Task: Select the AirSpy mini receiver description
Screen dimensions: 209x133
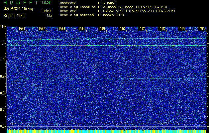Action: click(x=138, y=11)
